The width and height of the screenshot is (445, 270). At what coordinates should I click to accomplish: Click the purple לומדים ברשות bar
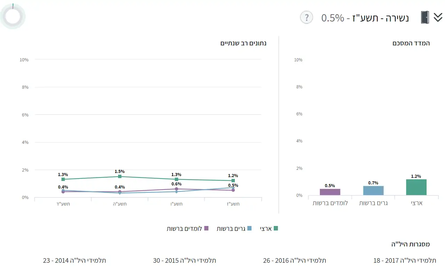(x=330, y=192)
